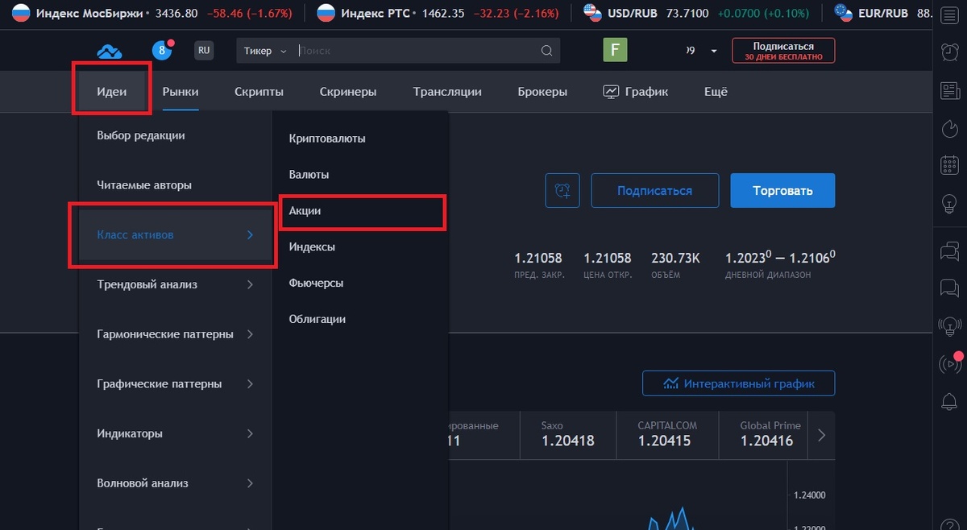Screen dimensions: 967x530
Task: Click the EUR/RUB currency flag icon
Action: click(x=844, y=13)
